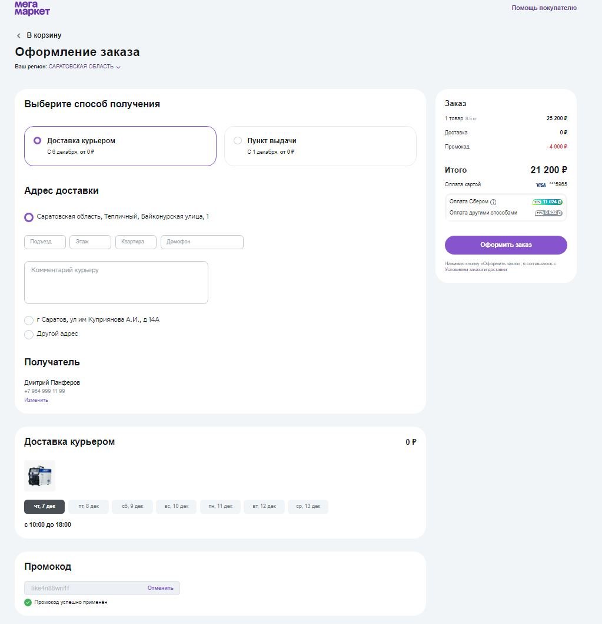The image size is (602, 624).
Task: Click the green Сбер bonus badge 11 024
Action: click(x=547, y=202)
